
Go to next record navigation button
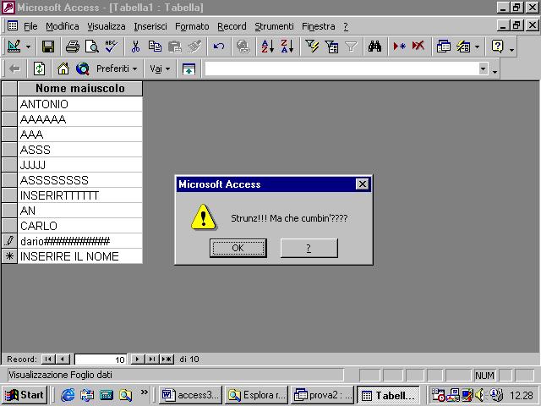click(138, 359)
